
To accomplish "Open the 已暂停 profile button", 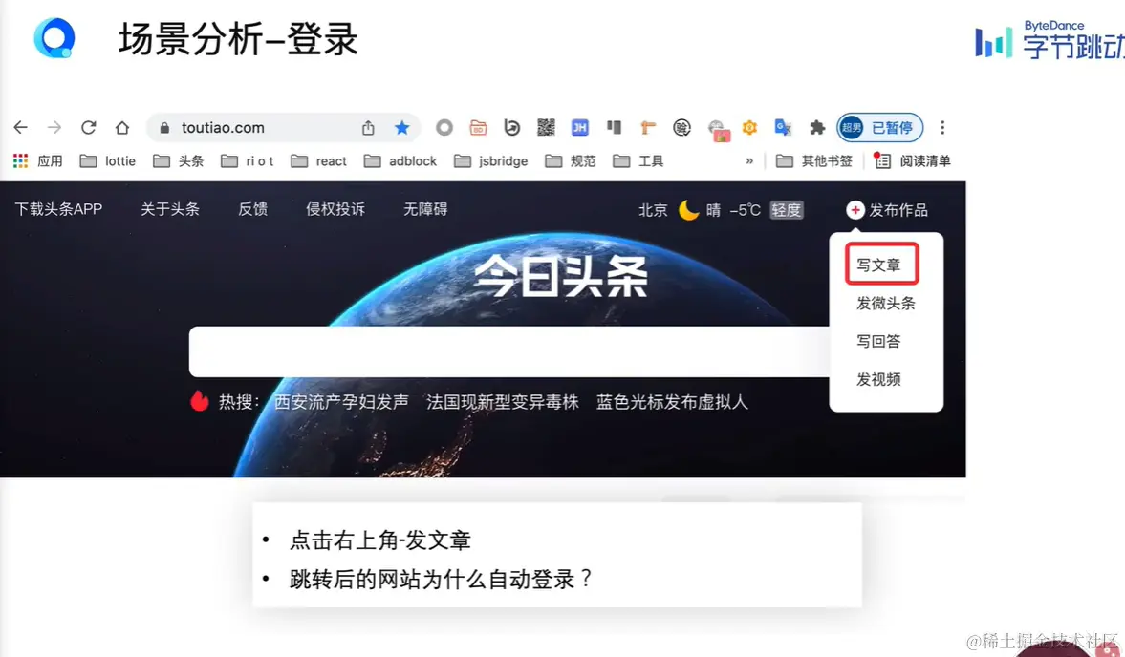I will click(x=880, y=128).
